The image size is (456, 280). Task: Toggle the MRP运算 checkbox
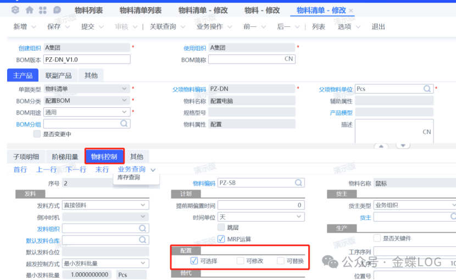(221, 239)
